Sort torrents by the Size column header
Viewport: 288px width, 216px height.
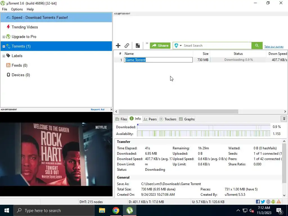(201, 54)
